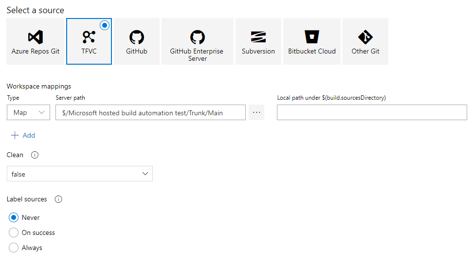Choose the Subversion source icon
This screenshot has width=473, height=268.
click(258, 37)
